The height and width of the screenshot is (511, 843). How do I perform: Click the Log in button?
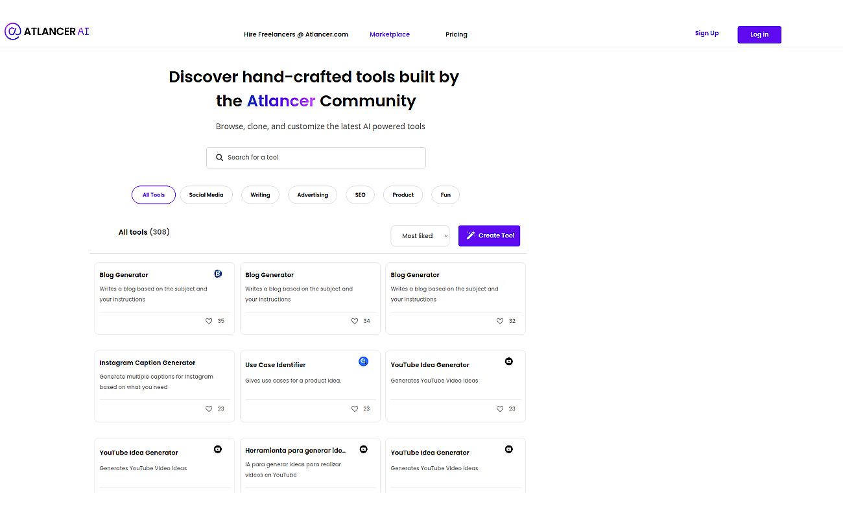coord(759,34)
